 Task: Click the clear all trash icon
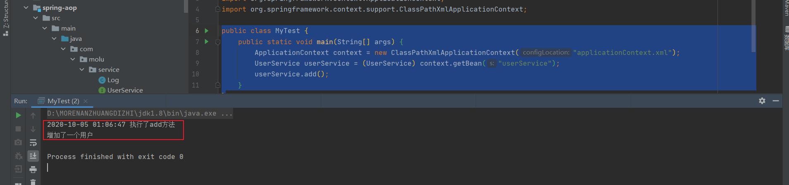coord(33,182)
